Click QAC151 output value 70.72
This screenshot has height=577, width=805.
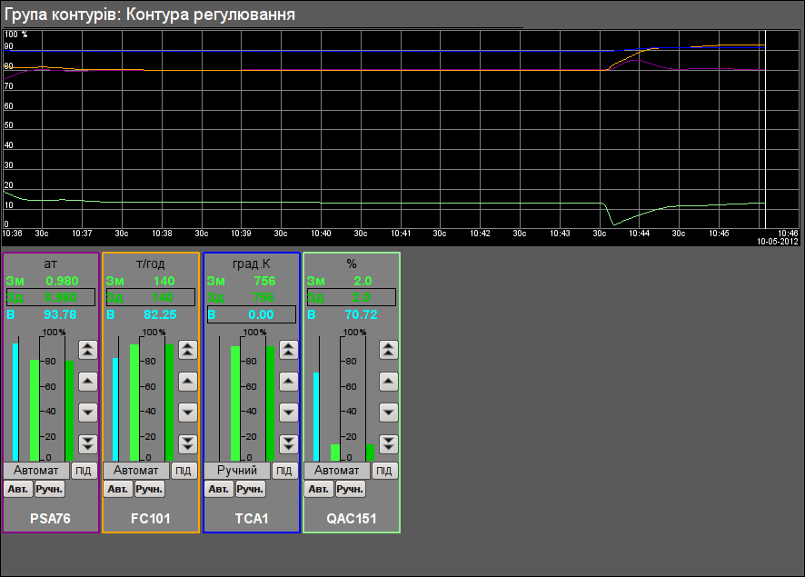pyautogui.click(x=361, y=314)
